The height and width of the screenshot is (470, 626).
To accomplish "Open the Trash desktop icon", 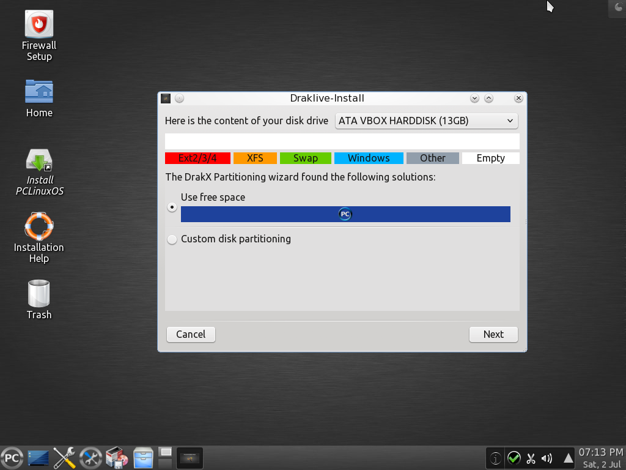I will (x=39, y=300).
